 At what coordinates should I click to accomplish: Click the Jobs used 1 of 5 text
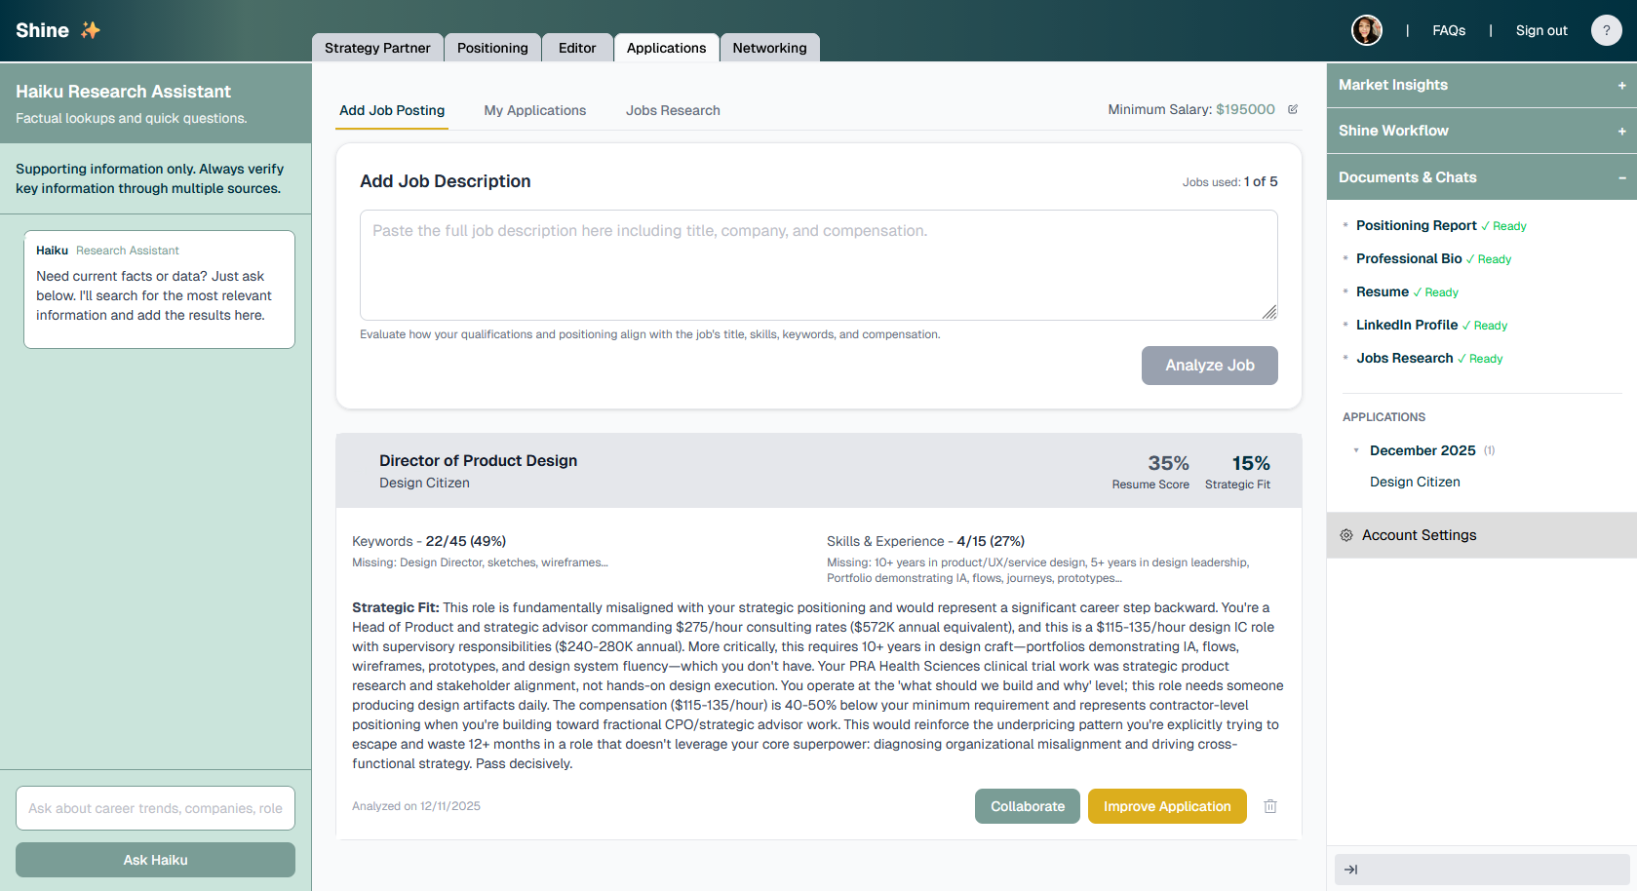tap(1230, 181)
